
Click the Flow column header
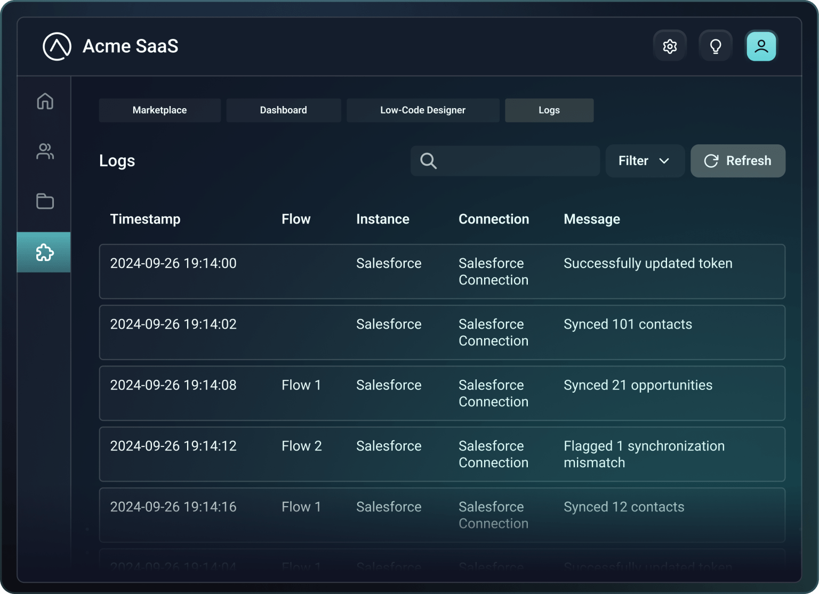[x=296, y=219]
